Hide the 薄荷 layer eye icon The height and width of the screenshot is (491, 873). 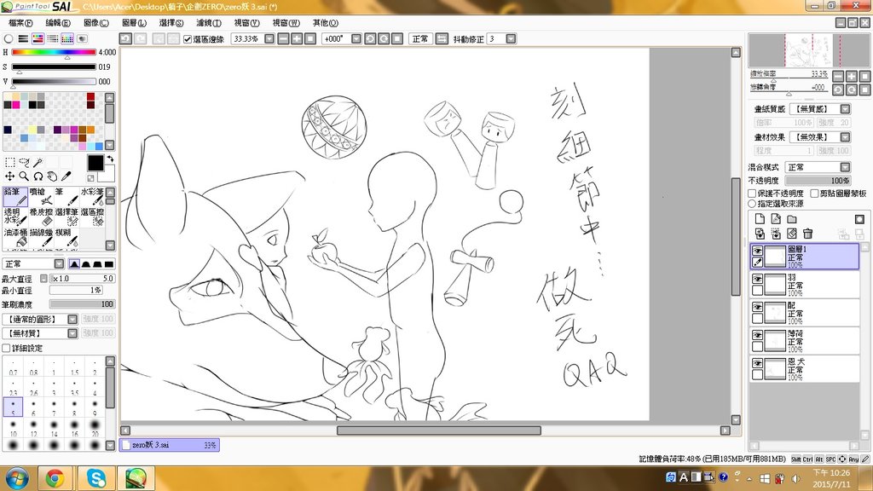(x=757, y=335)
